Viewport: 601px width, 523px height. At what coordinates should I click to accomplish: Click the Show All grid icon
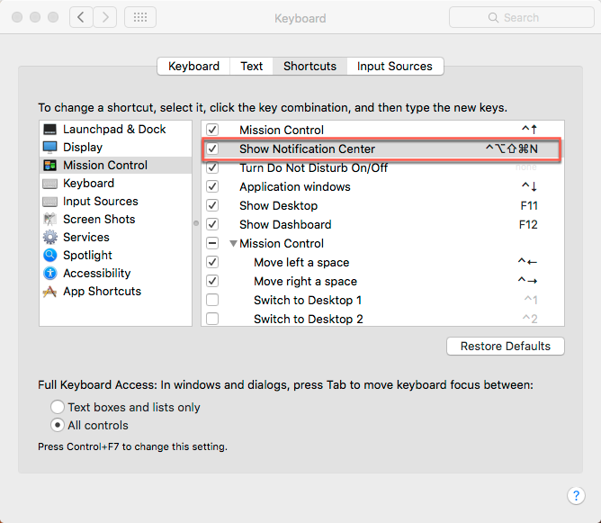point(140,17)
